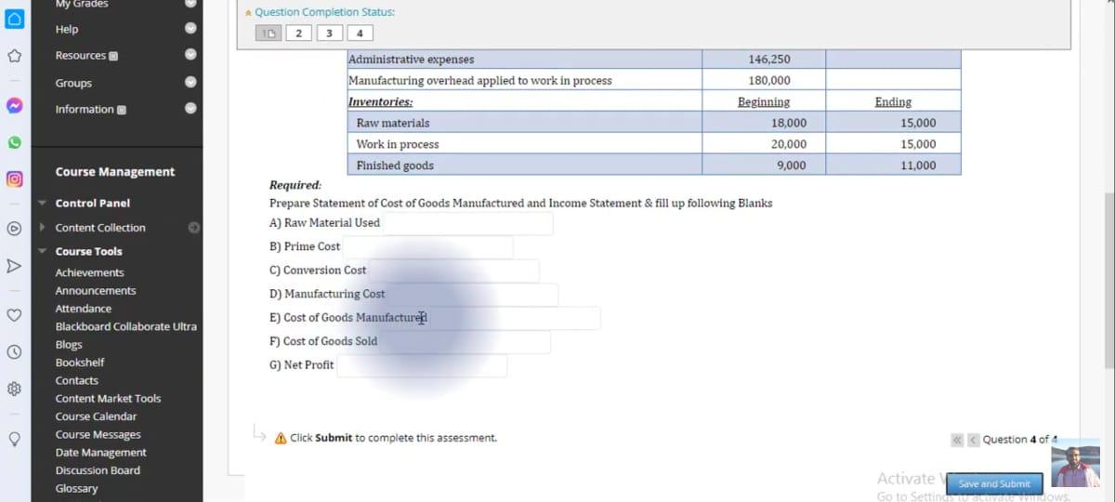
Task: Click the Help menu chevron icon
Action: pyautogui.click(x=190, y=29)
